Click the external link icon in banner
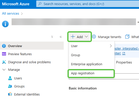The width and height of the screenshot is (139, 96). (124, 53)
